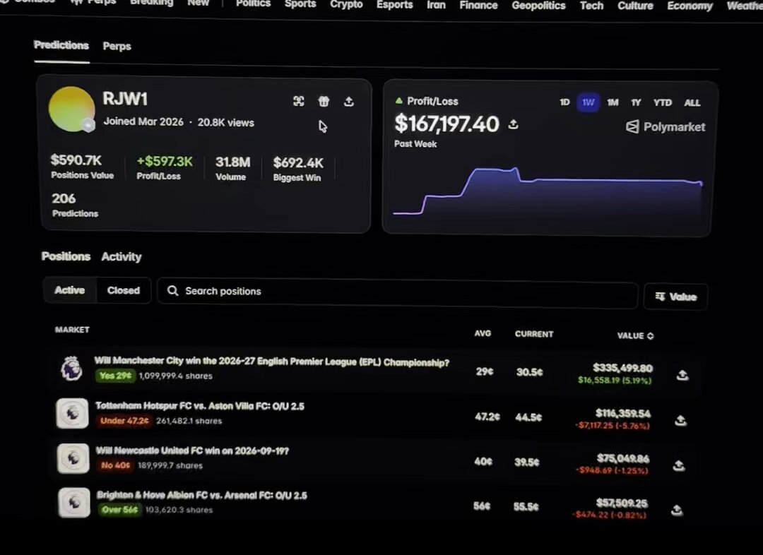Click the CURRENT column header
The width and height of the screenshot is (763, 555).
pyautogui.click(x=534, y=334)
